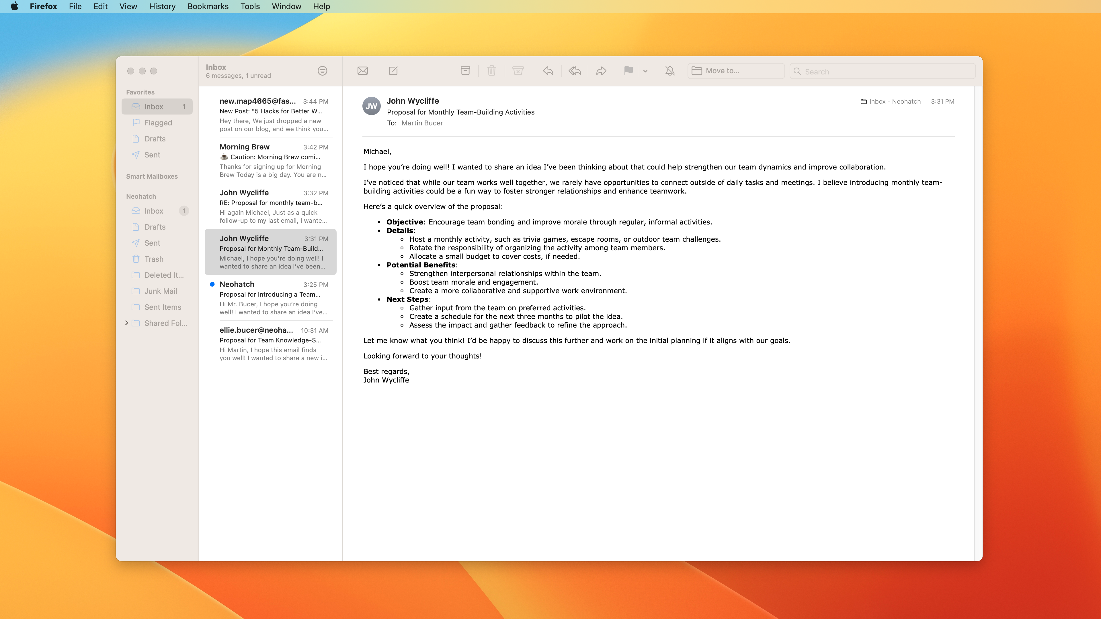This screenshot has height=619, width=1101.
Task: Open John Wycliffe's 3:32 PM reply email
Action: 271,206
